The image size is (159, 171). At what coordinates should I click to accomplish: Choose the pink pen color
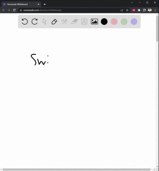[x=114, y=22]
